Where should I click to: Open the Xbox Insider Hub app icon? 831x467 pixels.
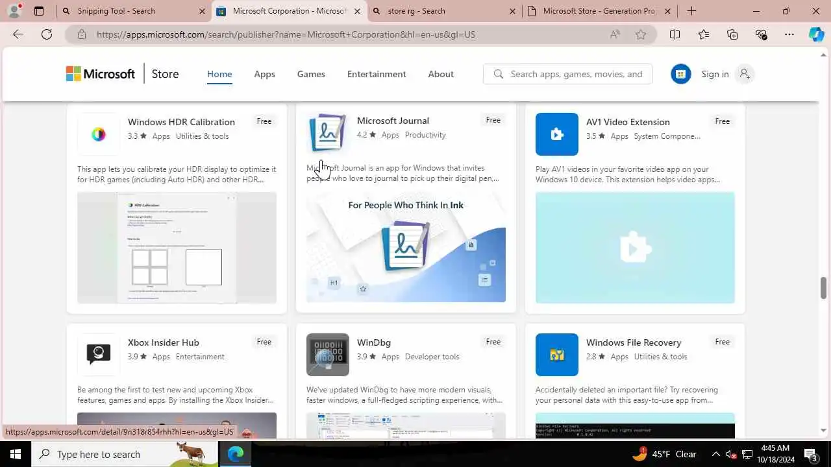[99, 355]
